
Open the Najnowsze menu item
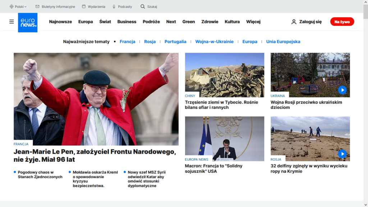pos(60,22)
